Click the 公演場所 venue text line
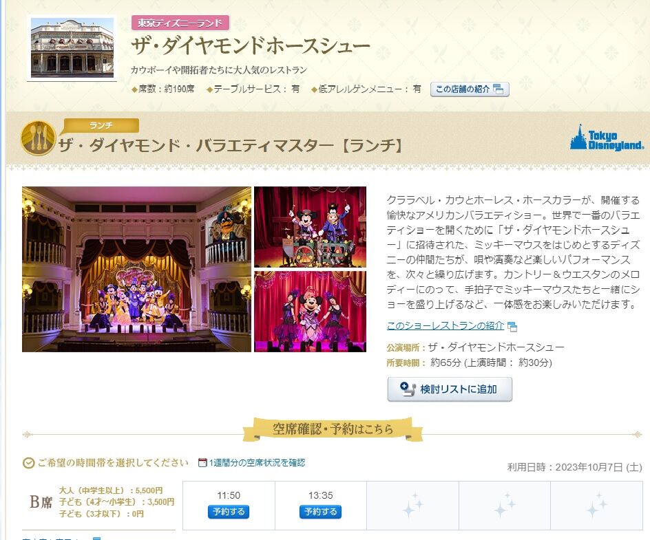 pyautogui.click(x=476, y=347)
